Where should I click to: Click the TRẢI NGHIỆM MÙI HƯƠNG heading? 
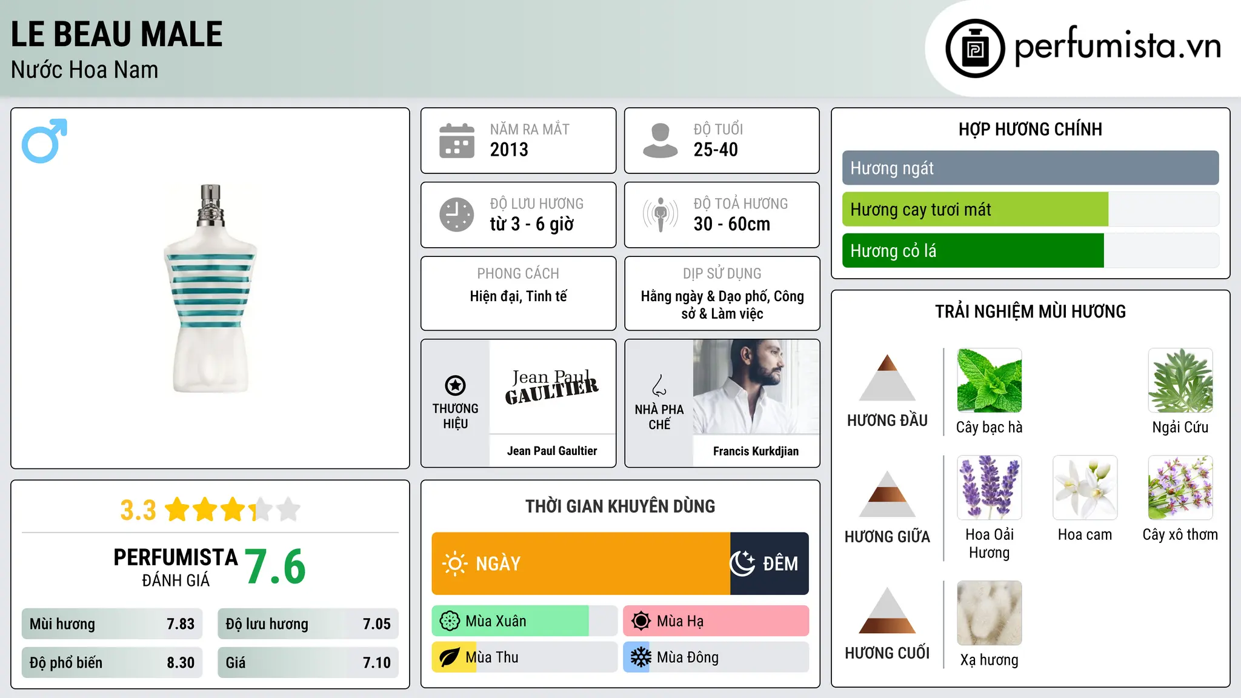(1030, 312)
